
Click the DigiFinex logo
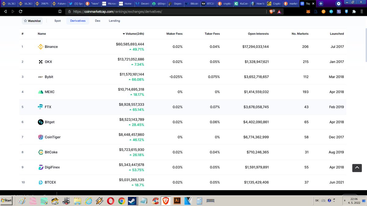(40, 167)
